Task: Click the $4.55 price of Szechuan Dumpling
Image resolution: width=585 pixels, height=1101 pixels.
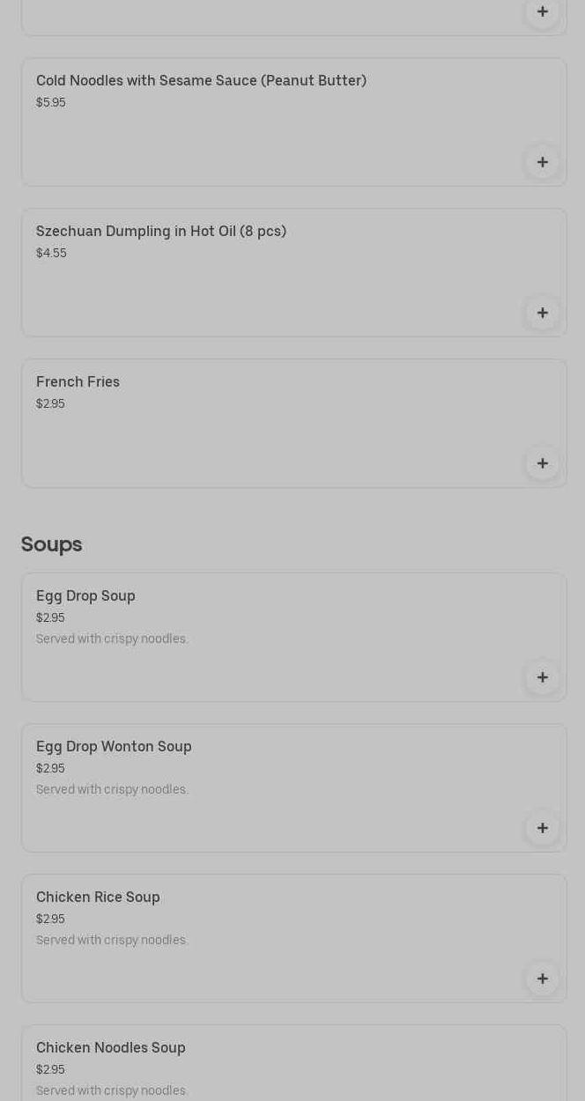Action: pyautogui.click(x=51, y=254)
